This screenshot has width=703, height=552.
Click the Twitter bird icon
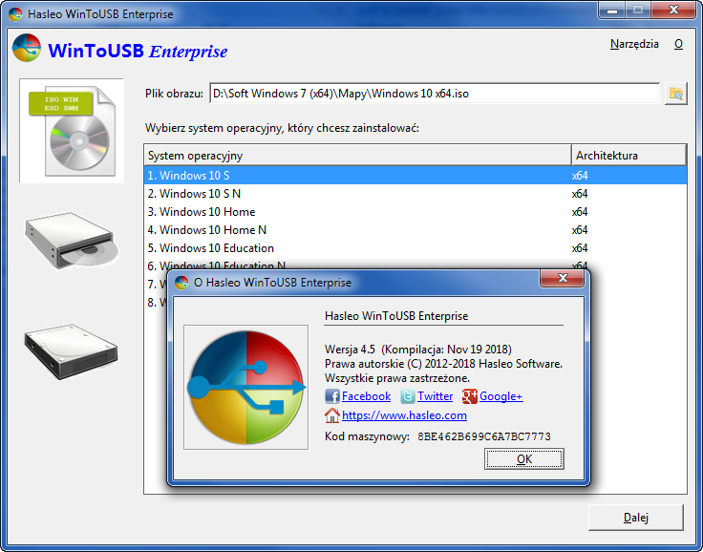pyautogui.click(x=408, y=396)
